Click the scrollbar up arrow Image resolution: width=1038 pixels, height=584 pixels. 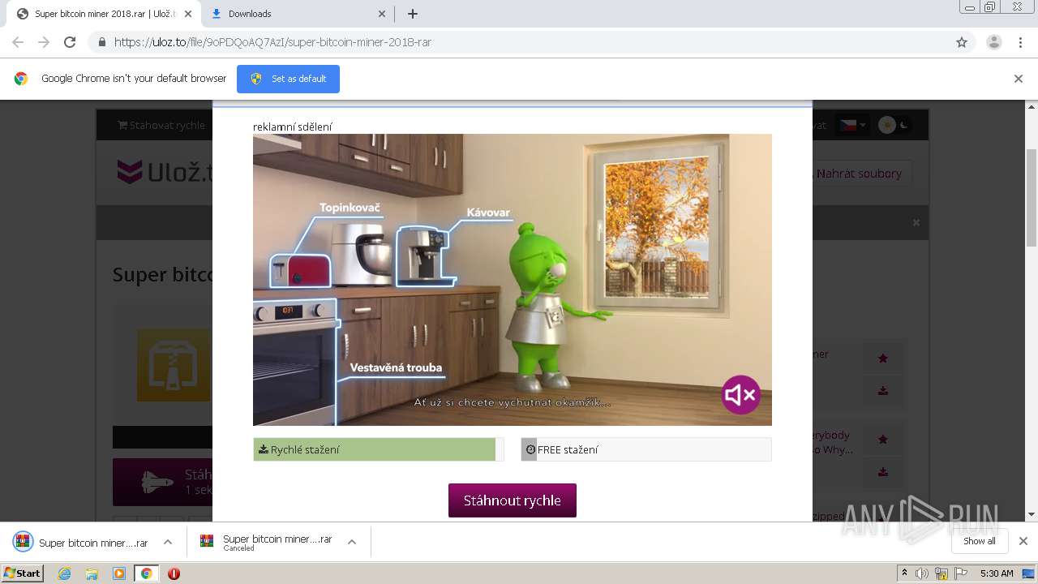click(x=1032, y=107)
